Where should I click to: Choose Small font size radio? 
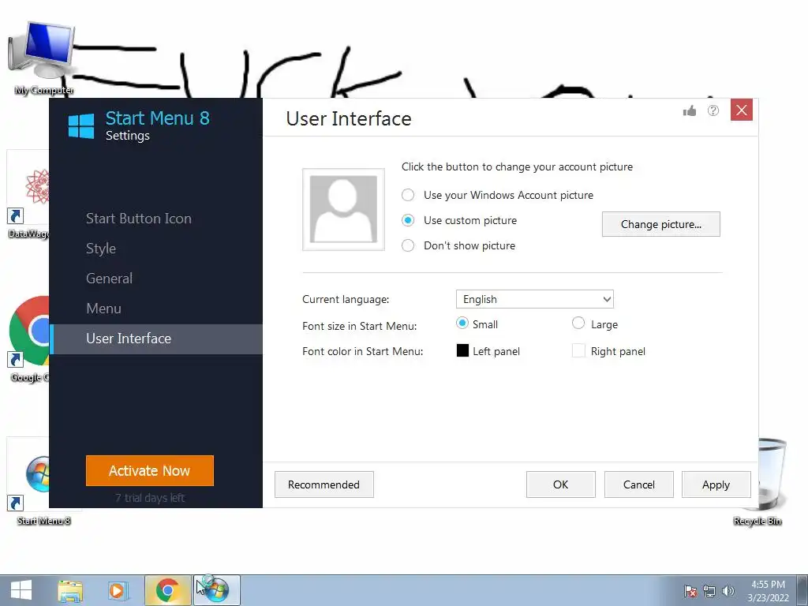point(462,323)
